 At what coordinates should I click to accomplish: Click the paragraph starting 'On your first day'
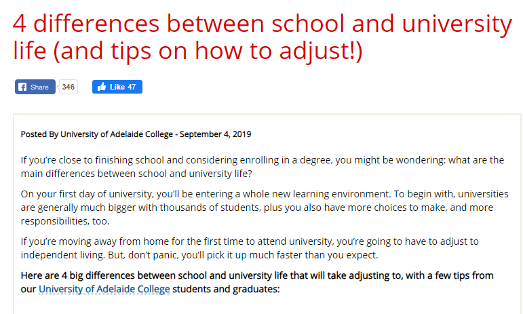coord(265,208)
